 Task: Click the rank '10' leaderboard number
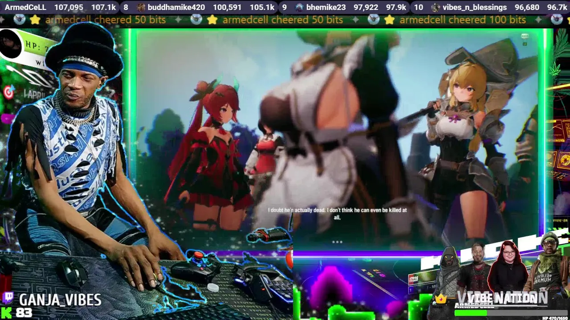click(x=419, y=7)
